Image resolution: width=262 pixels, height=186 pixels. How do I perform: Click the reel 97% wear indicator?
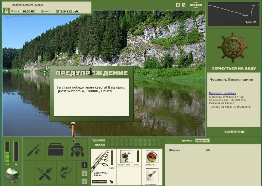pos(138,156)
